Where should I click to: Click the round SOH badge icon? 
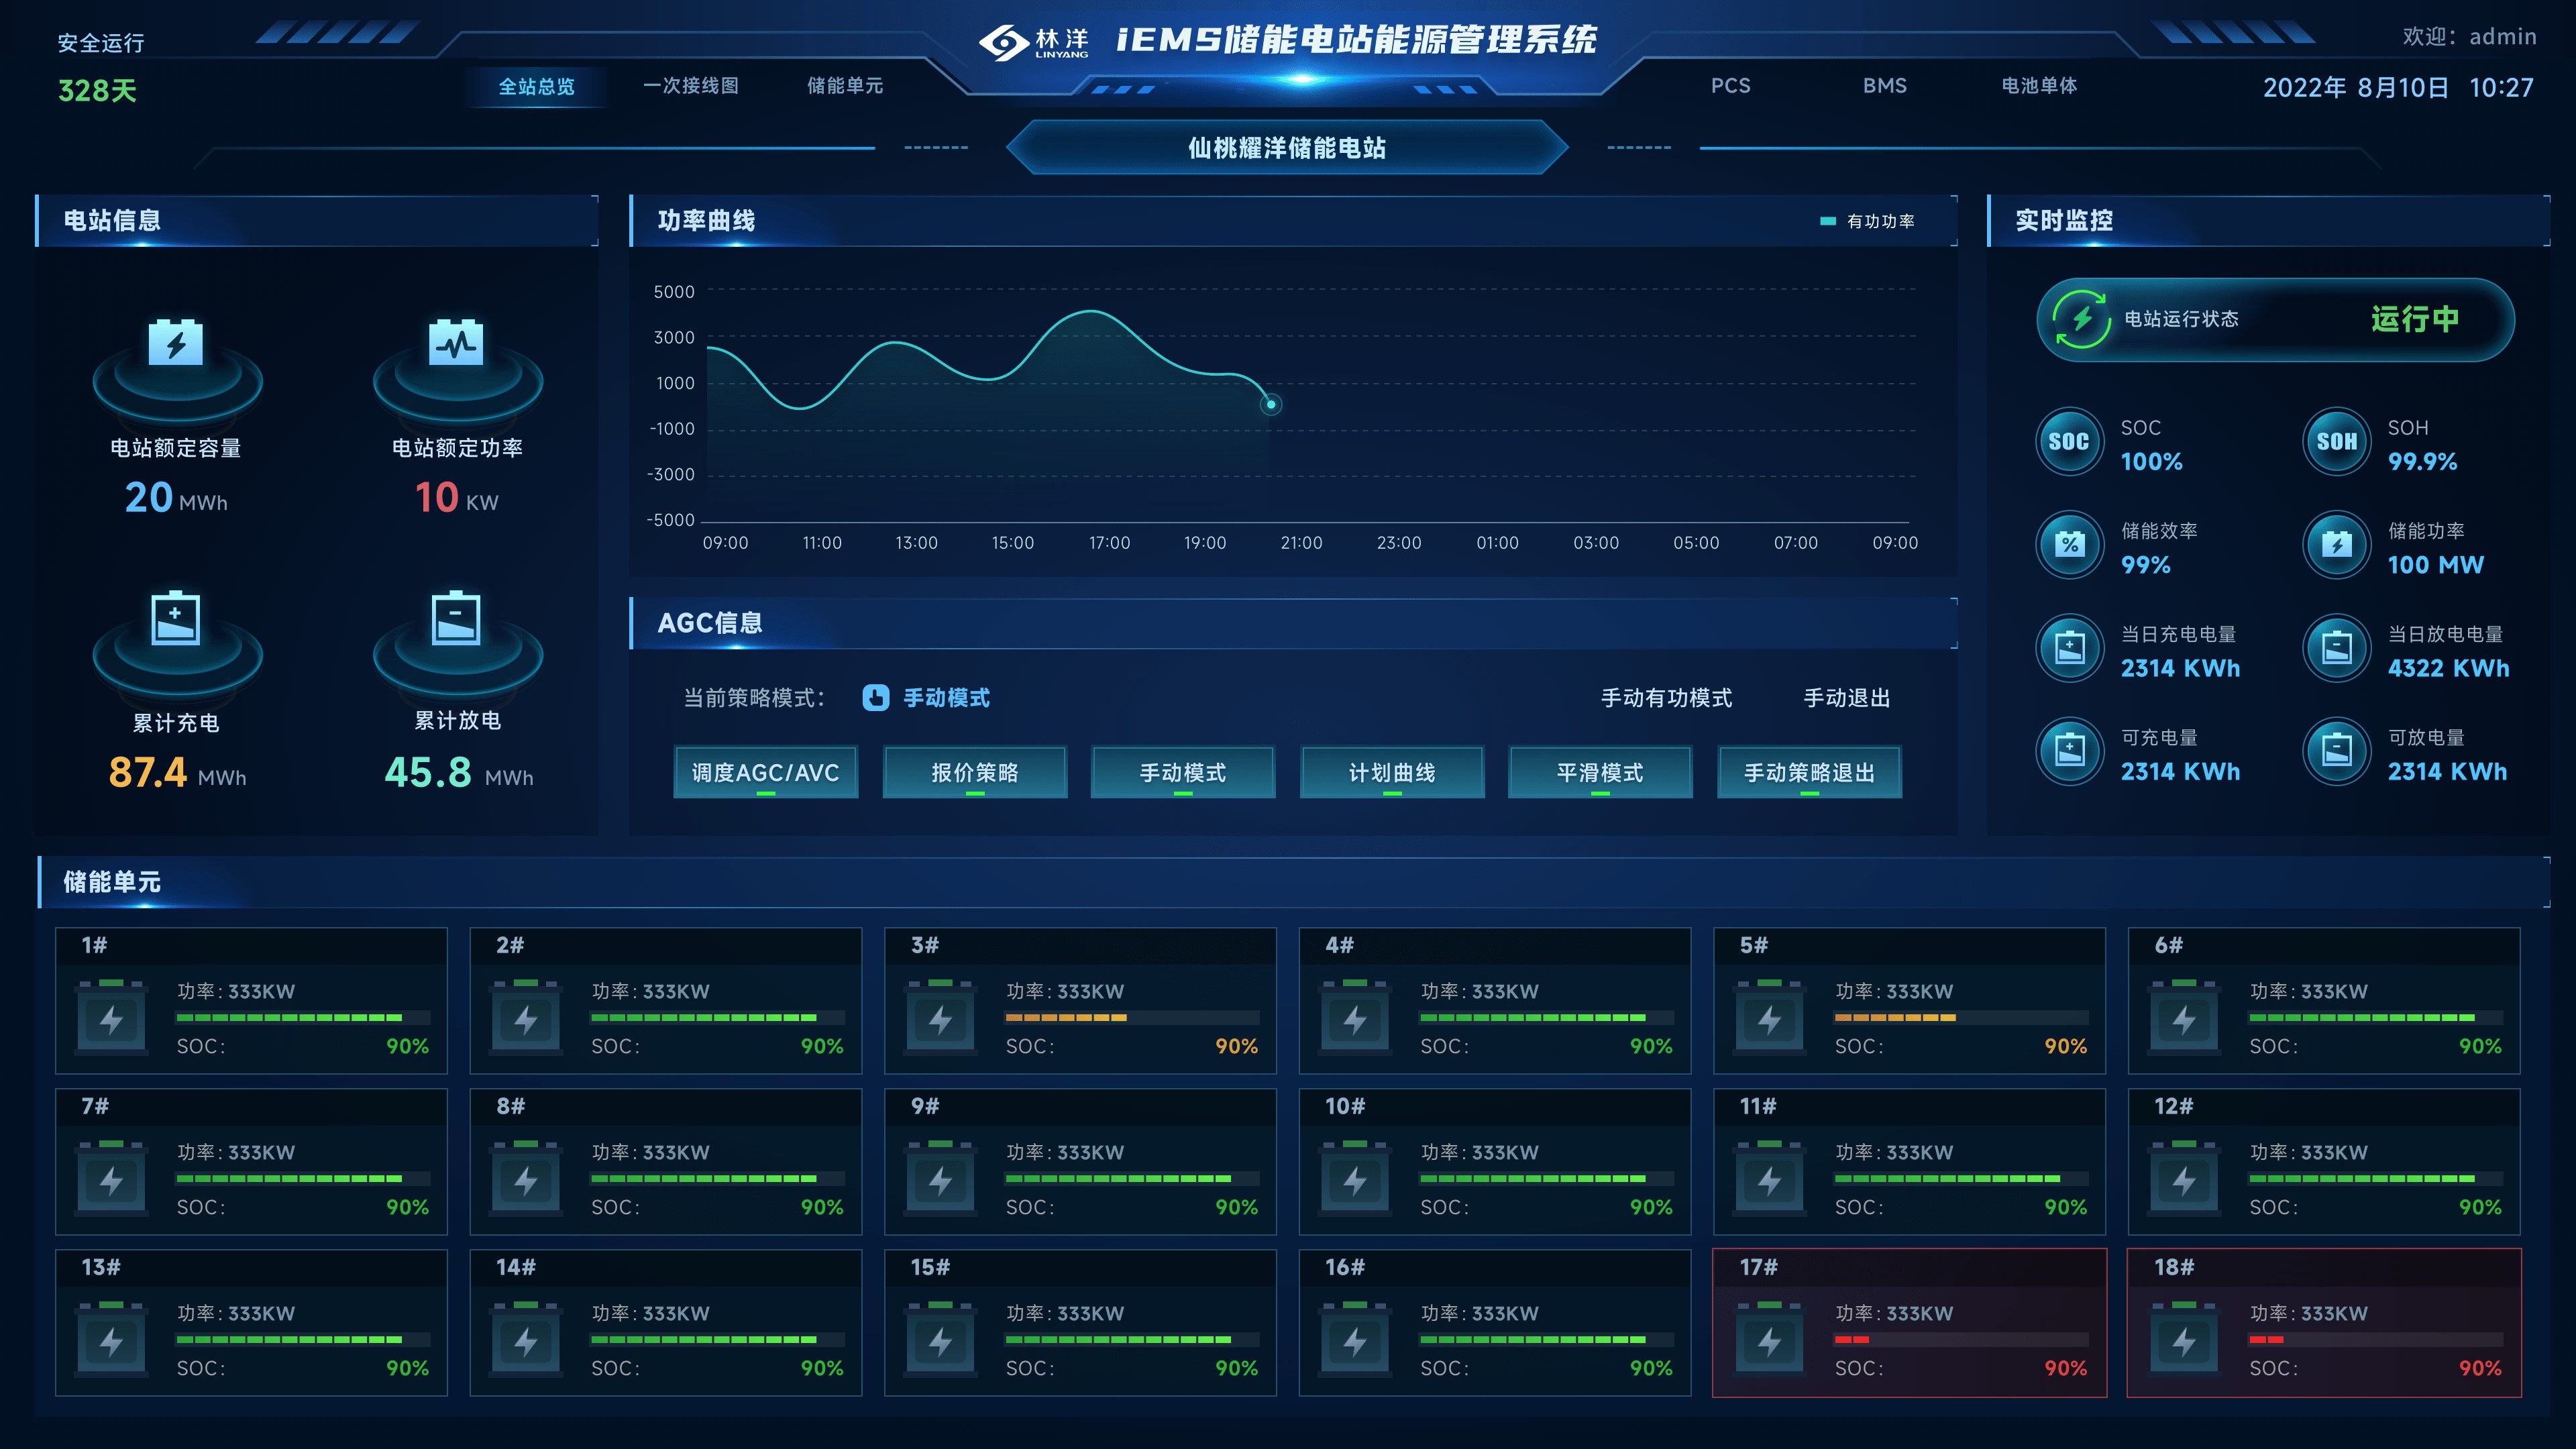[2336, 442]
